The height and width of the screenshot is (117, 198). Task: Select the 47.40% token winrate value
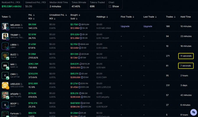[x=76, y=6]
